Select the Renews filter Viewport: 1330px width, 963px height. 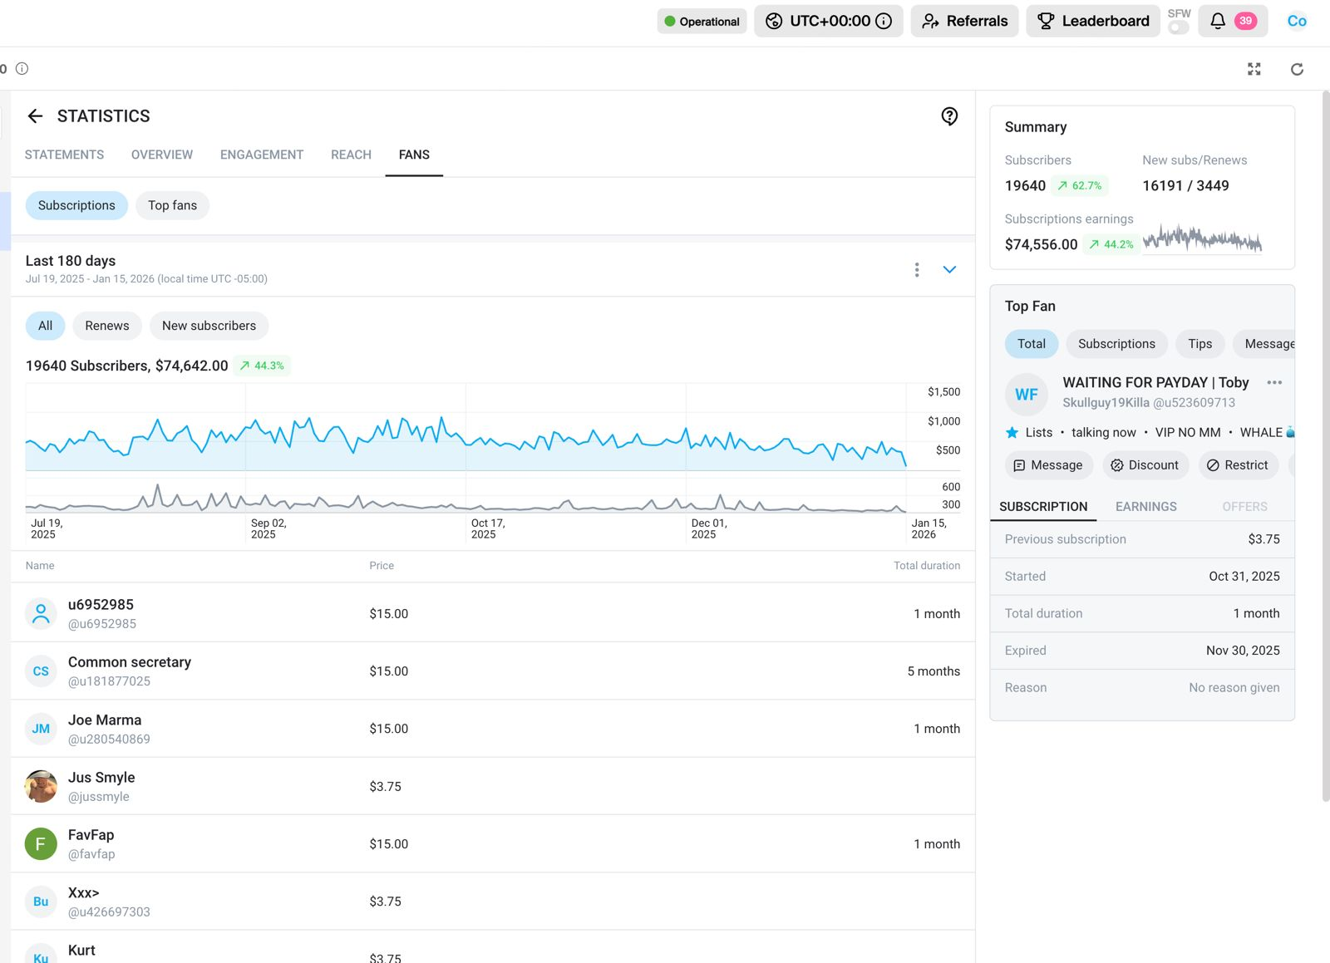[x=106, y=326]
